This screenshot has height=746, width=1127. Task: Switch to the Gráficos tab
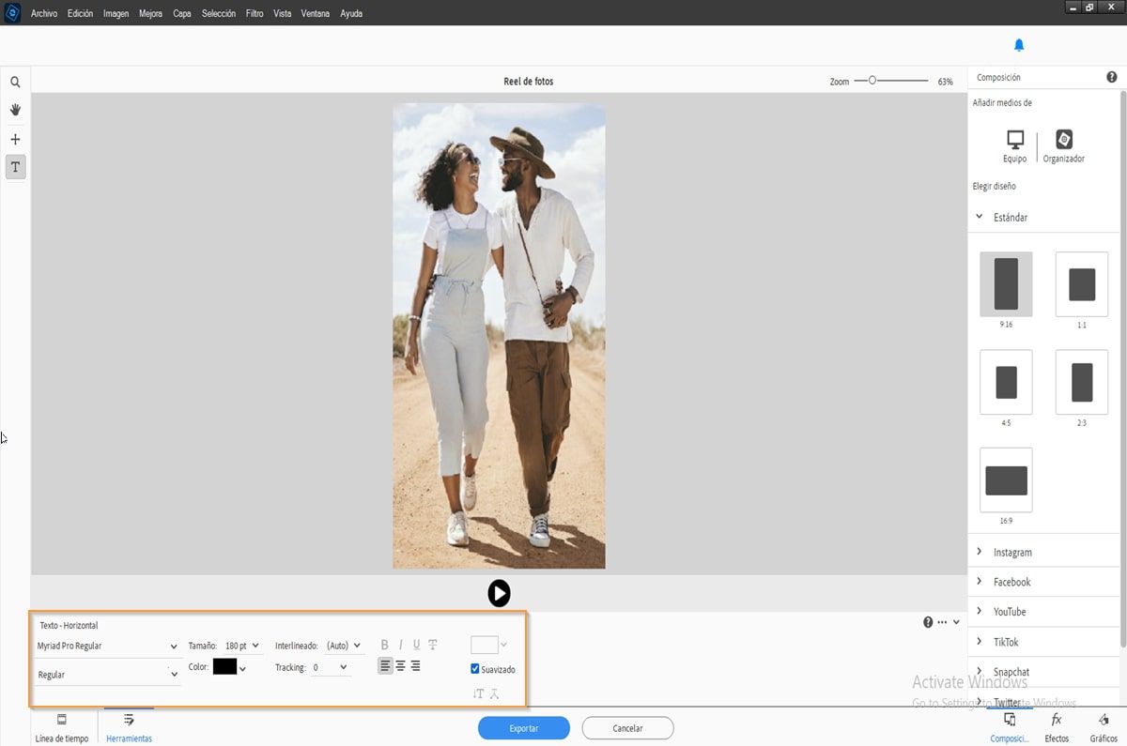(x=1104, y=727)
